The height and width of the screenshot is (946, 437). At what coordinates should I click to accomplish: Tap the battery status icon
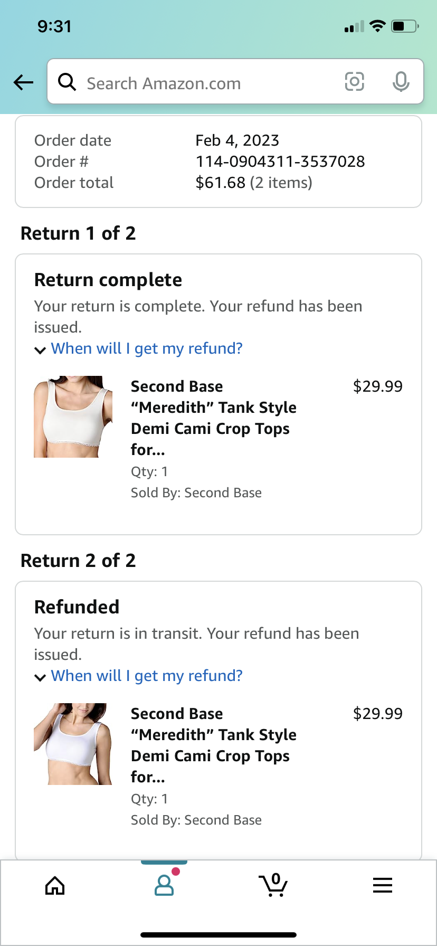click(x=405, y=26)
